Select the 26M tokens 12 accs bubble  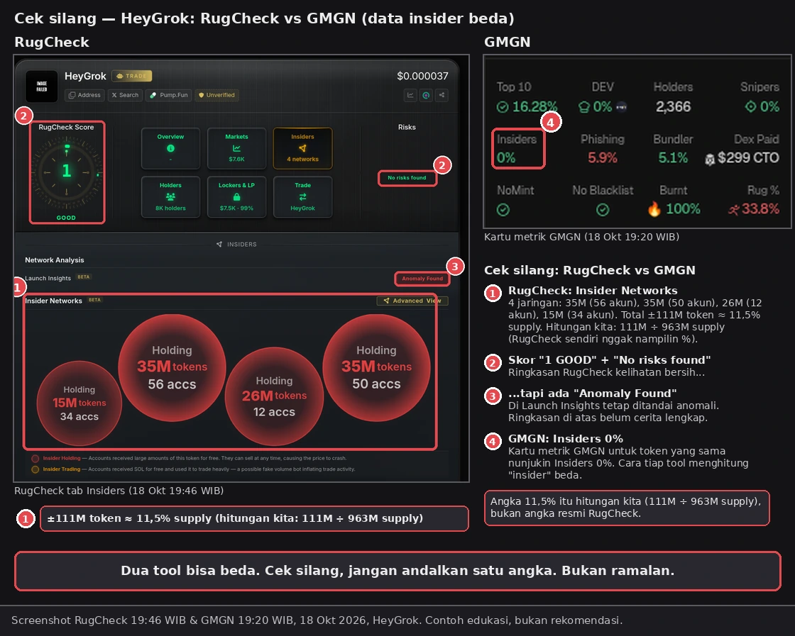click(x=274, y=396)
